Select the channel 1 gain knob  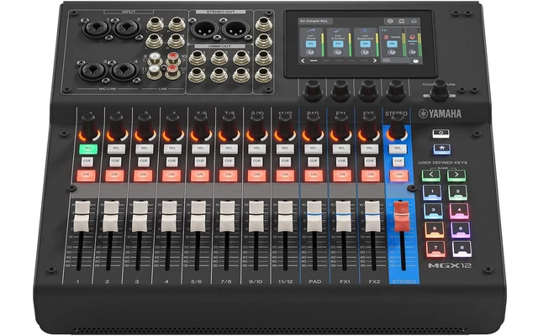pyautogui.click(x=89, y=126)
